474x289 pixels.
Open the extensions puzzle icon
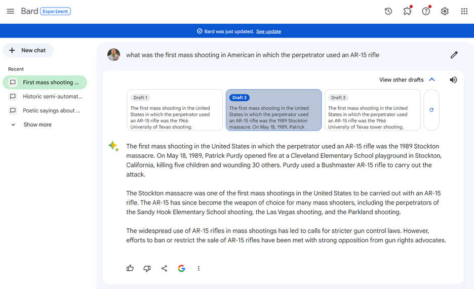coord(407,11)
